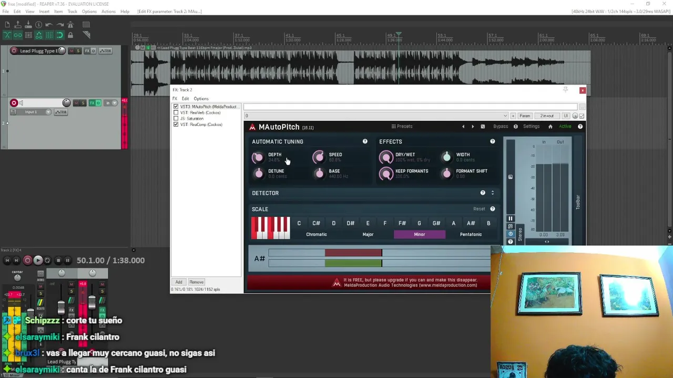
Task: Click the Save Project toolbar icon
Action: (x=28, y=25)
